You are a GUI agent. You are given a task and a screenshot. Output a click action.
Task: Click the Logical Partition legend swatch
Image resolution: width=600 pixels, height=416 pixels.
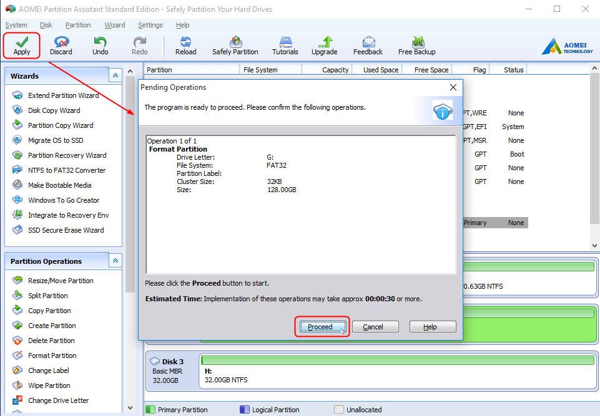[x=245, y=410]
